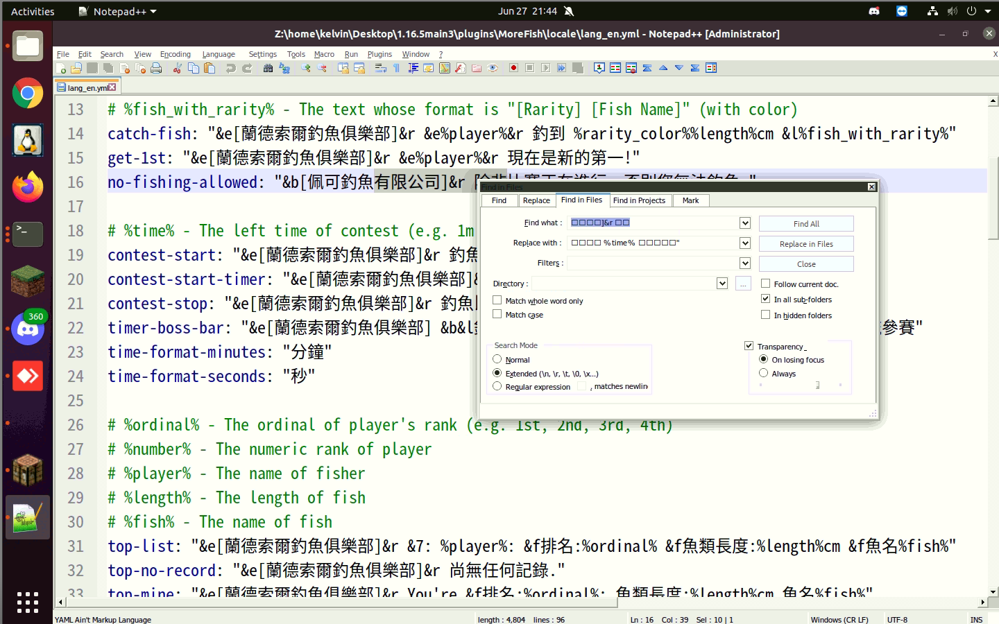999x624 pixels.
Task: Click inside the Directory input field
Action: pyautogui.click(x=624, y=283)
